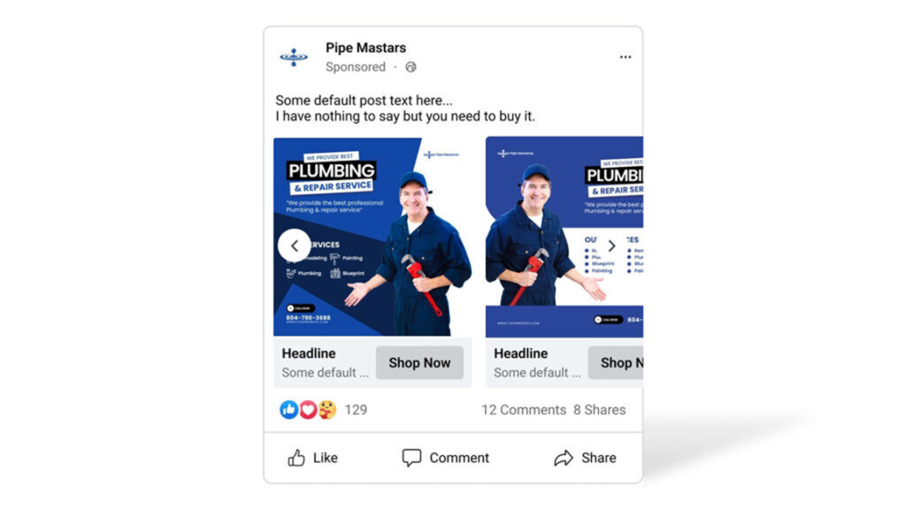The height and width of the screenshot is (509, 906).
Task: Open the 12 Comments link
Action: click(524, 410)
